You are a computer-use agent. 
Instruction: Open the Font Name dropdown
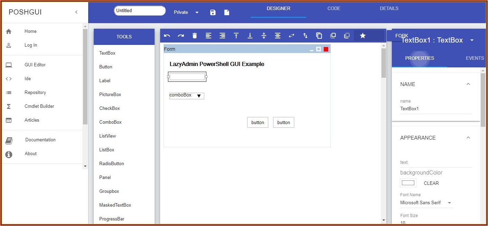[426, 203]
